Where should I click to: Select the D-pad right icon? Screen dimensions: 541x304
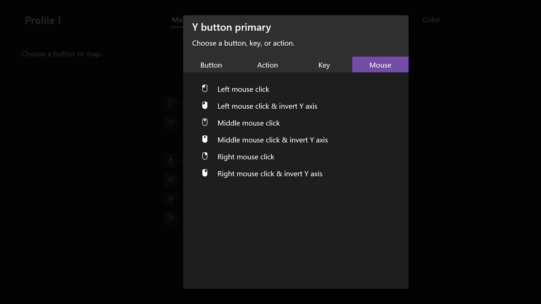click(170, 218)
